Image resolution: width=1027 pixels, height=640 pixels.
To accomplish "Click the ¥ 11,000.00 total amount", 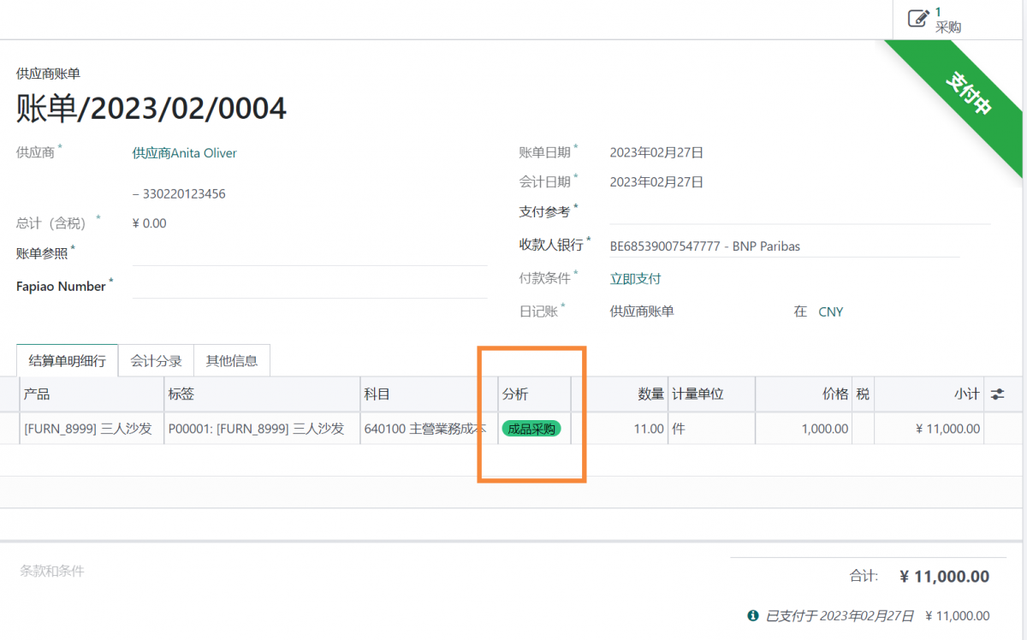I will (x=945, y=576).
